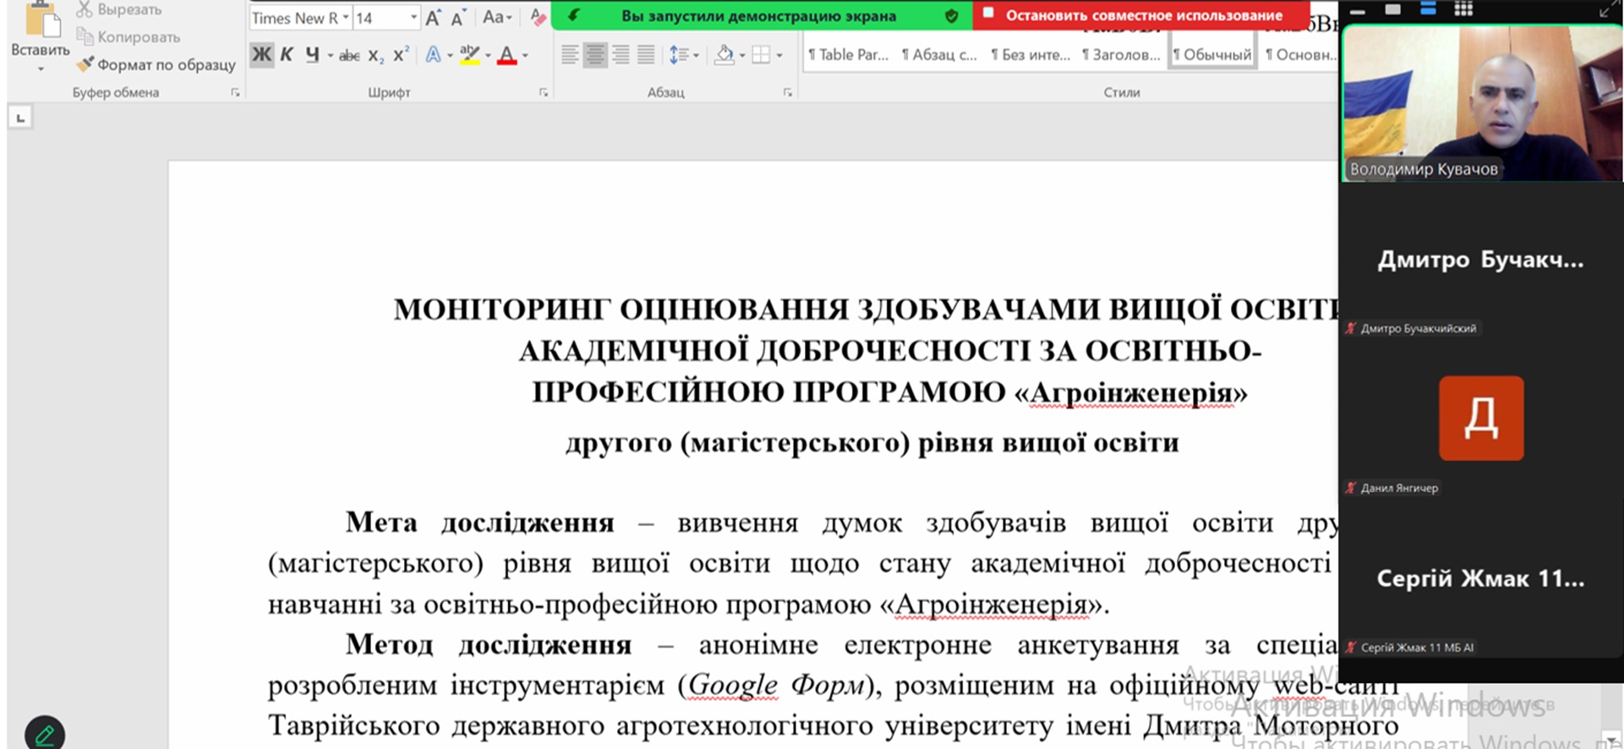Apply subscript formatting
This screenshot has height=749, width=1624.
coord(375,56)
